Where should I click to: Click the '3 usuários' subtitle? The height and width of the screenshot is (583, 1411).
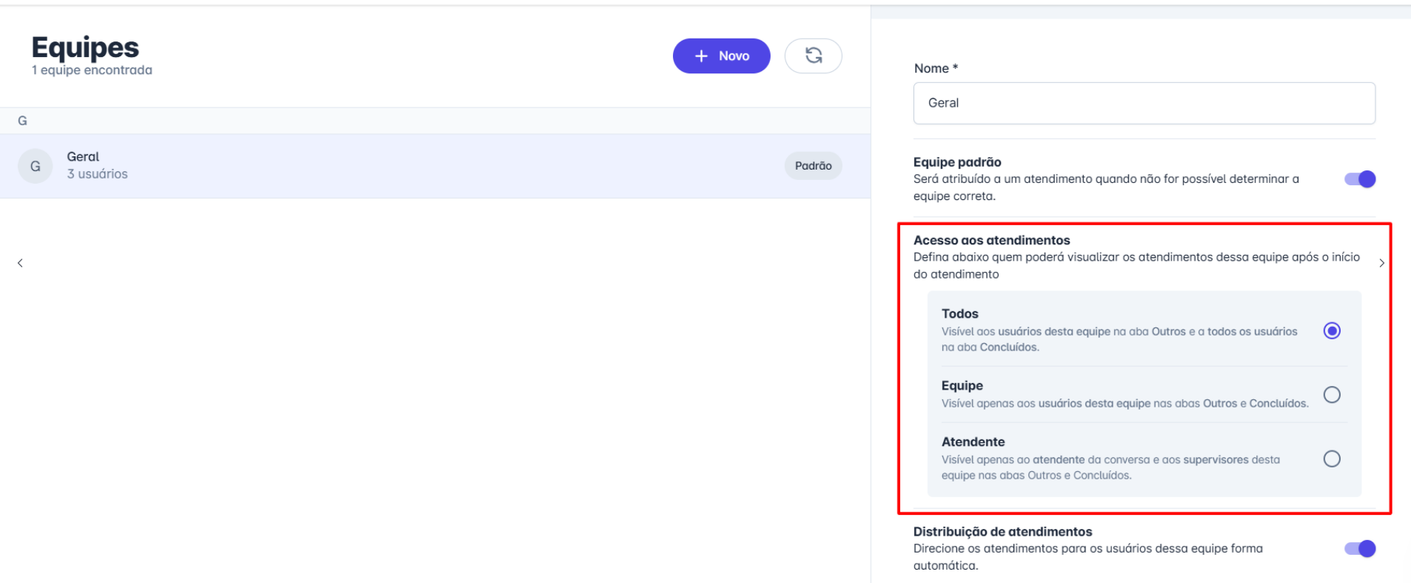click(x=97, y=174)
